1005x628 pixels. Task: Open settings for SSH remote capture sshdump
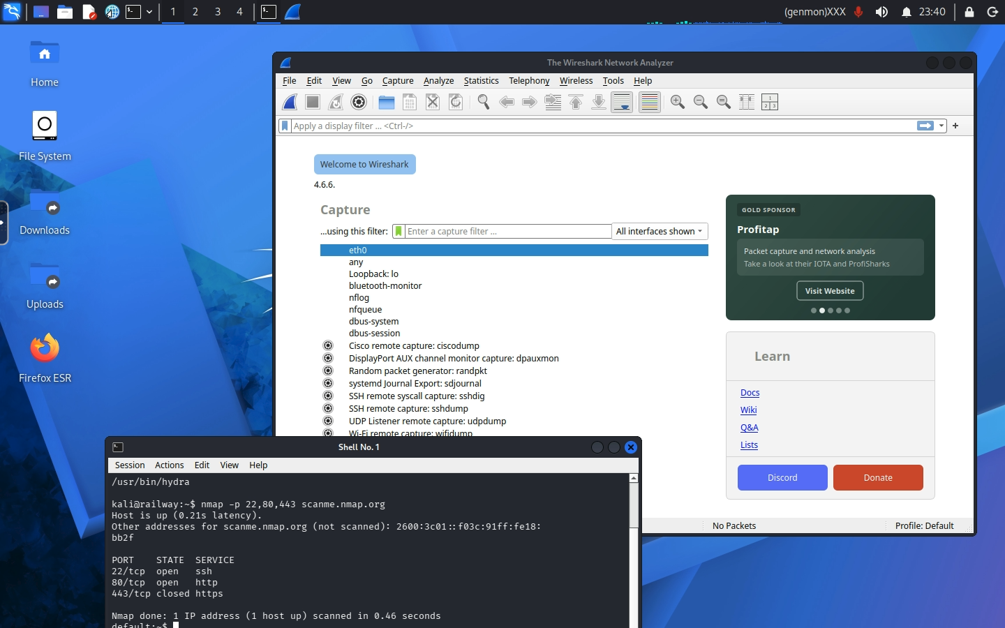pos(328,408)
